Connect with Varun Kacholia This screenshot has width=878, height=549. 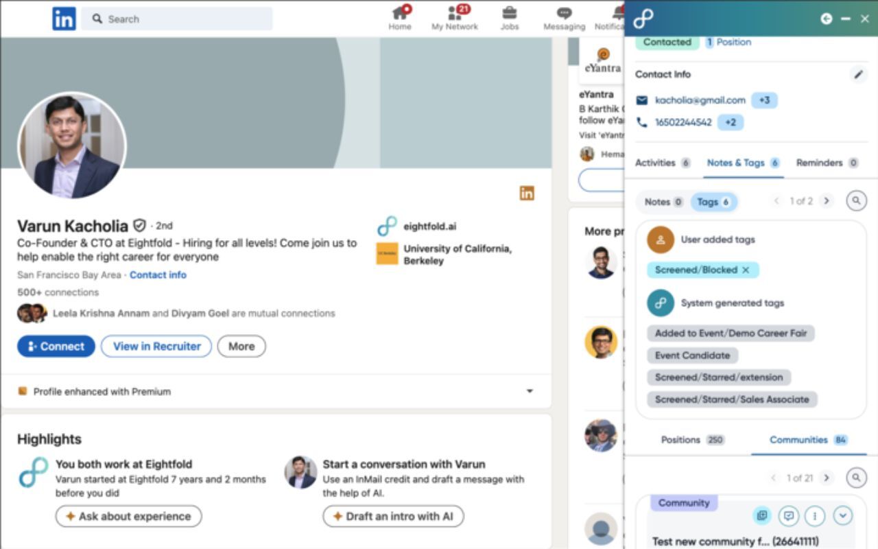[x=56, y=347]
